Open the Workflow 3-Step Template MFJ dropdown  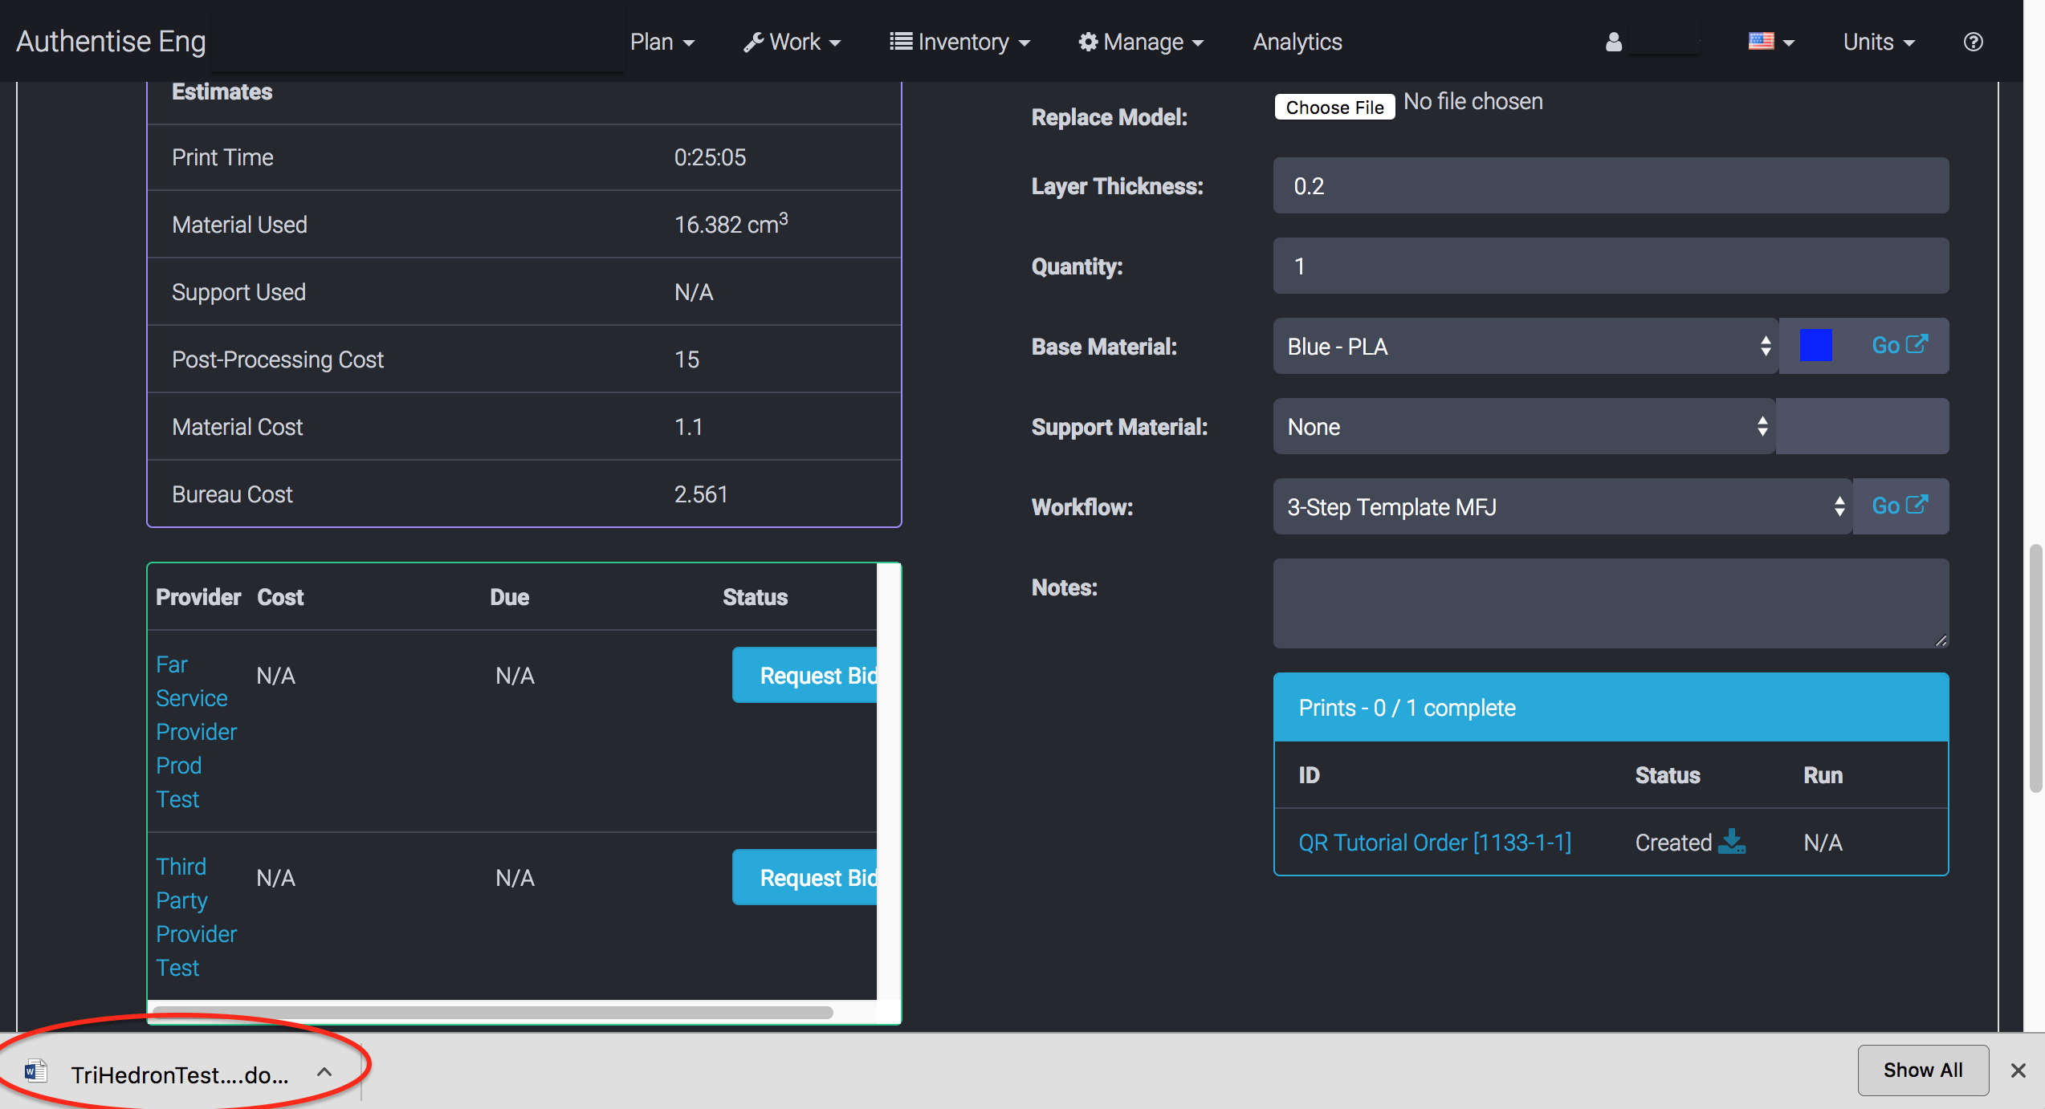tap(1561, 507)
